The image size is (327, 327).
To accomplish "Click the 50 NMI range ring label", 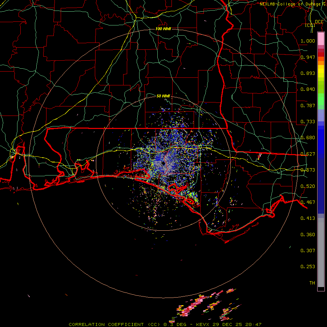I will click(x=163, y=96).
